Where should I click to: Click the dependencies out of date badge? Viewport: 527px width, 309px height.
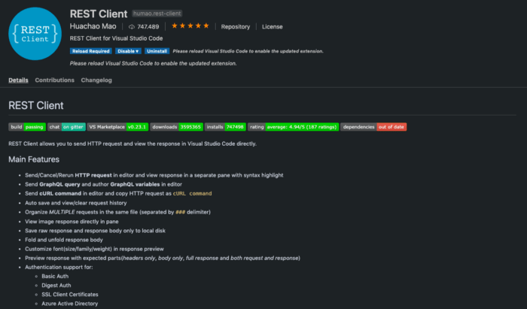[373, 127]
